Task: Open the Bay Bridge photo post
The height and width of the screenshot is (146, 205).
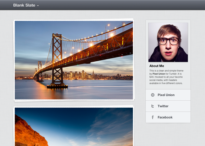Action: coord(74,60)
